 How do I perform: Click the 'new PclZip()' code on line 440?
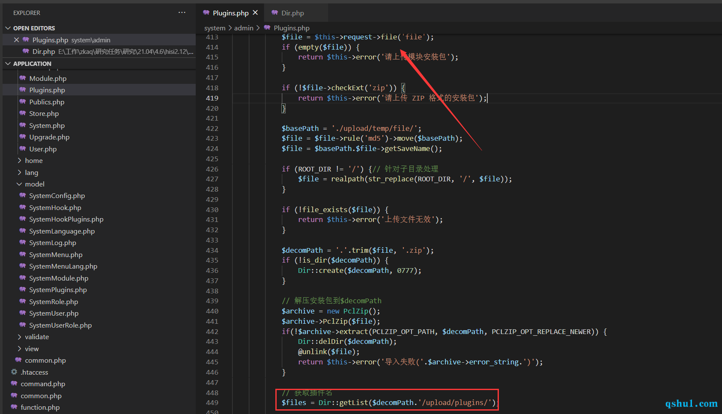coord(353,311)
